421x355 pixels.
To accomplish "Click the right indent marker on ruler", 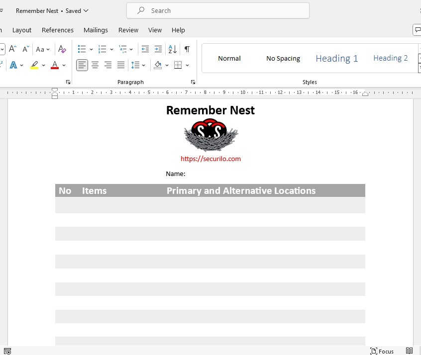I will pos(365,93).
